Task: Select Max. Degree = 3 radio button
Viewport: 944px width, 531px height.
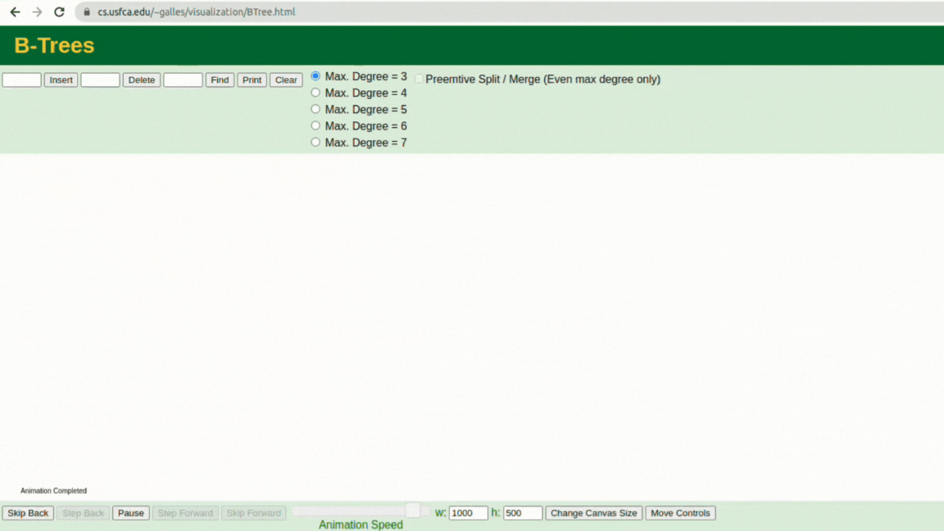Action: 315,76
